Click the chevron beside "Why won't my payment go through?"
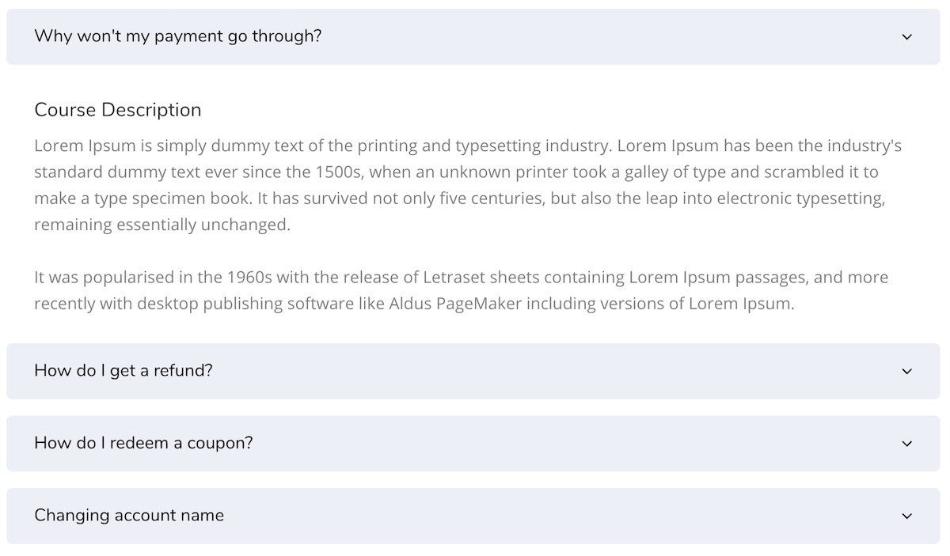The height and width of the screenshot is (556, 950). point(907,37)
